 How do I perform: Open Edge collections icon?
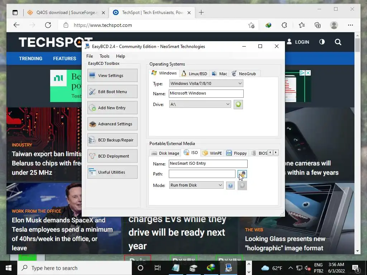(318, 25)
